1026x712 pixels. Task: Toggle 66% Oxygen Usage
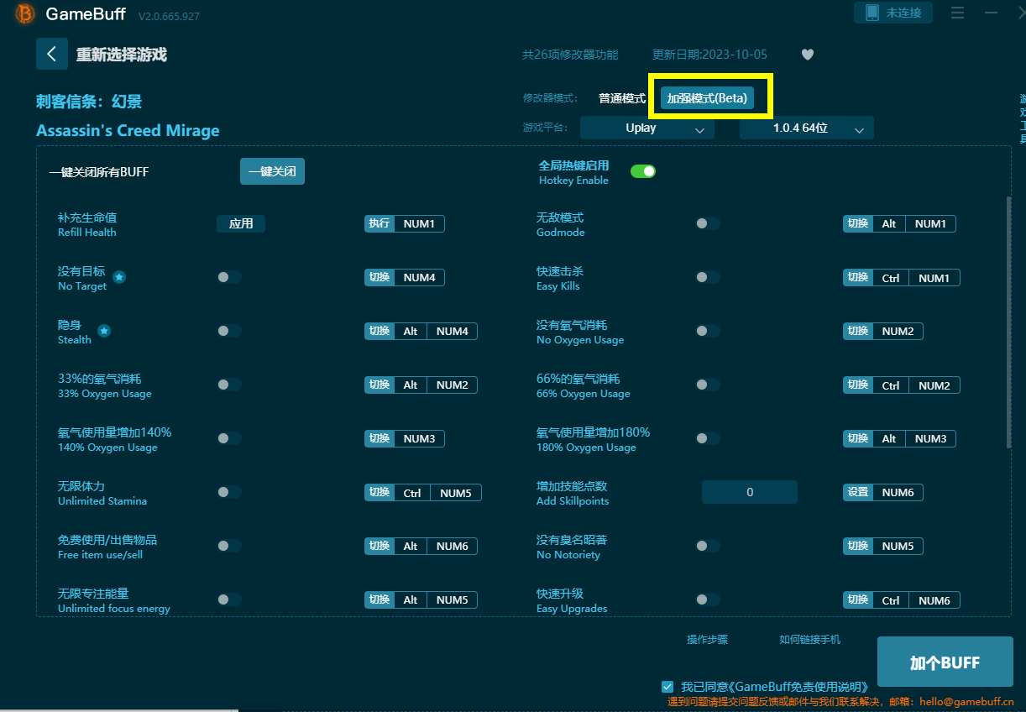(x=708, y=385)
